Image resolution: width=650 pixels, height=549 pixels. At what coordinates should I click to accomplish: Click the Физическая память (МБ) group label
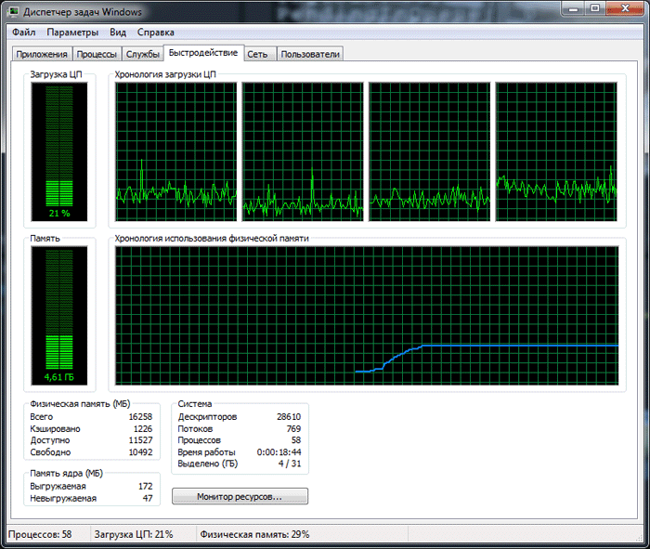click(x=80, y=404)
